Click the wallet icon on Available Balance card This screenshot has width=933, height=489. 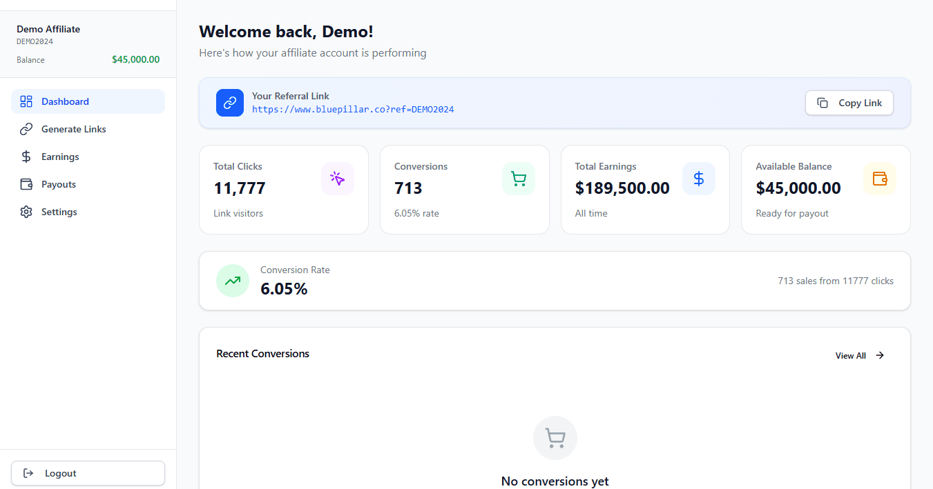[880, 179]
